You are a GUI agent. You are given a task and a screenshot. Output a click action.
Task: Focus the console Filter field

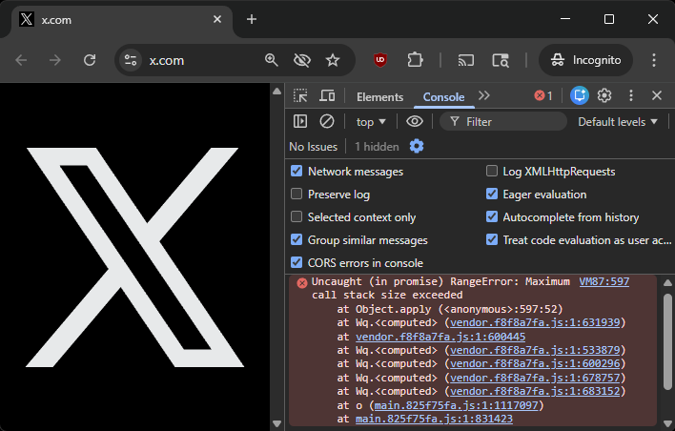502,122
